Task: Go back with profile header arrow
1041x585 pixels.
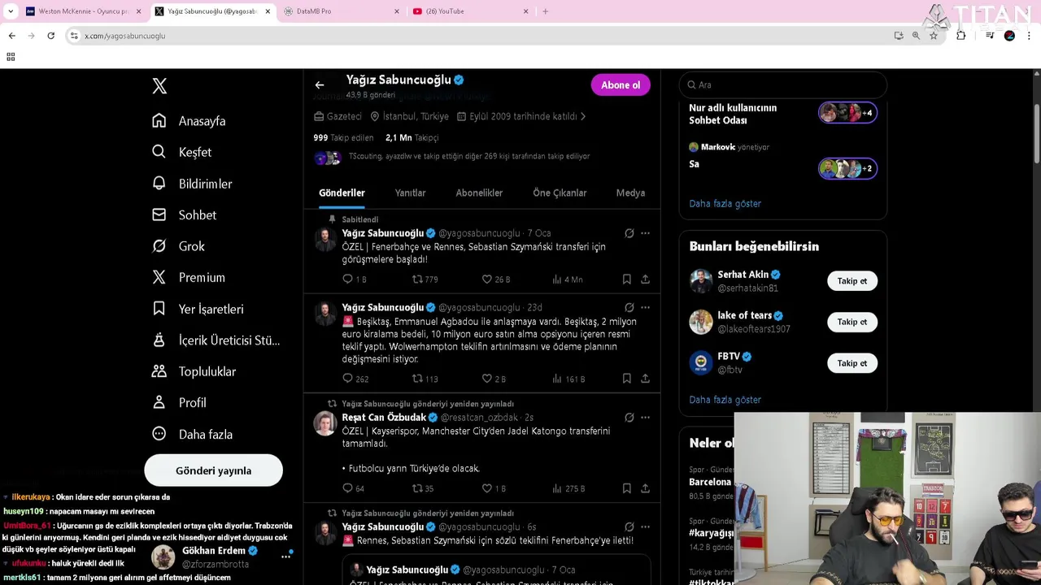Action: pos(320,85)
